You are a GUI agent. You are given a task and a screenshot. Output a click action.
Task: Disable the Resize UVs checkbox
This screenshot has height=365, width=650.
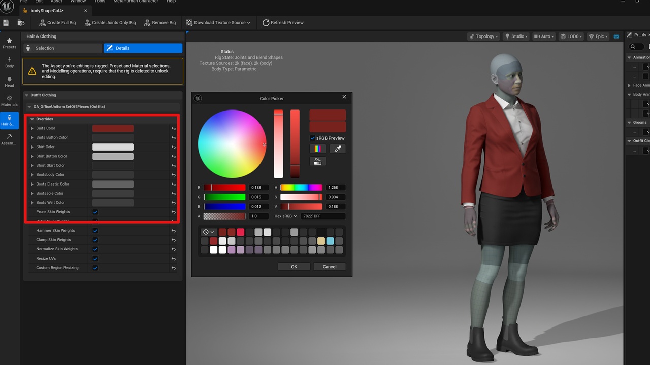click(x=95, y=259)
